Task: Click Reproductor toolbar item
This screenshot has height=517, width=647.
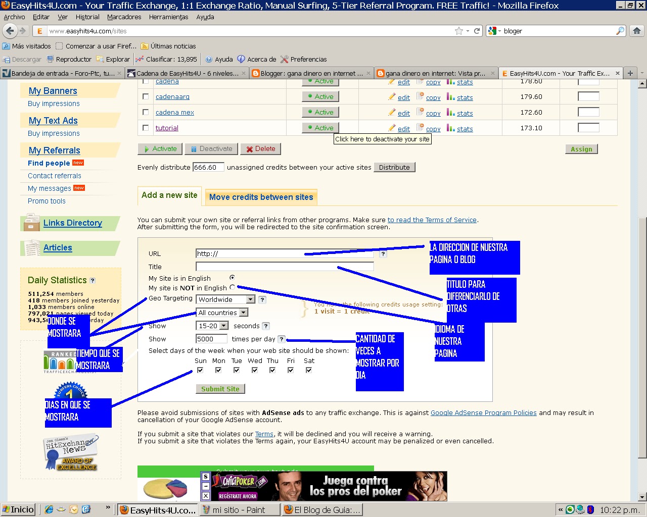Action: point(69,59)
